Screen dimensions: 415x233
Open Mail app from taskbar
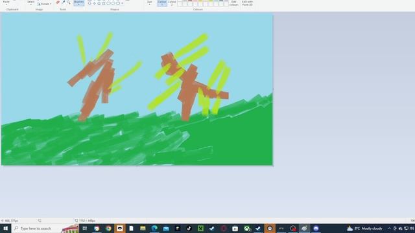coord(166,228)
